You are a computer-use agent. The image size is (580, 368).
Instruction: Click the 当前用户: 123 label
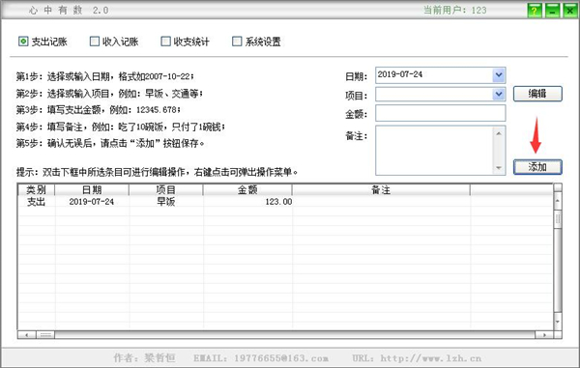454,10
